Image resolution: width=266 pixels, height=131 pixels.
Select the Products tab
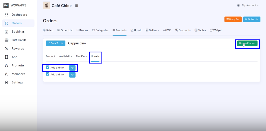click(119, 30)
